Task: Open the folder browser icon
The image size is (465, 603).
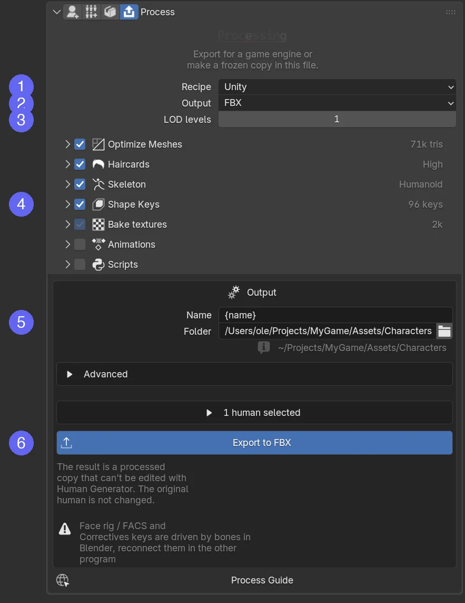Action: coord(444,331)
